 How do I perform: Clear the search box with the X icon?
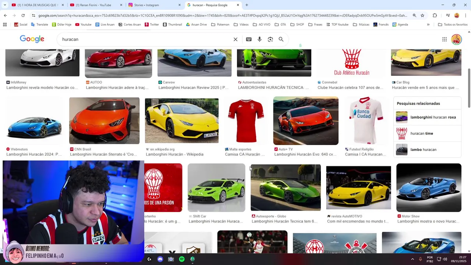click(235, 39)
